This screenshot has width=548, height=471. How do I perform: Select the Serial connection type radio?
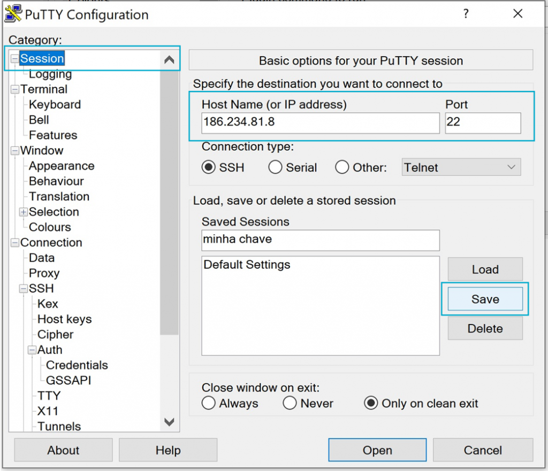click(275, 167)
